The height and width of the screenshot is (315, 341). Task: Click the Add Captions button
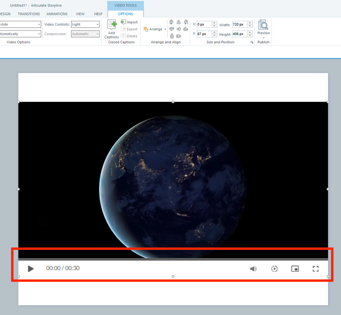[112, 29]
